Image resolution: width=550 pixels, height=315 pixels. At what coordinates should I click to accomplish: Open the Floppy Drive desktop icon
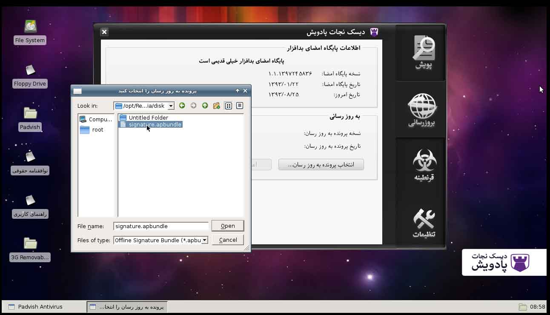30,75
